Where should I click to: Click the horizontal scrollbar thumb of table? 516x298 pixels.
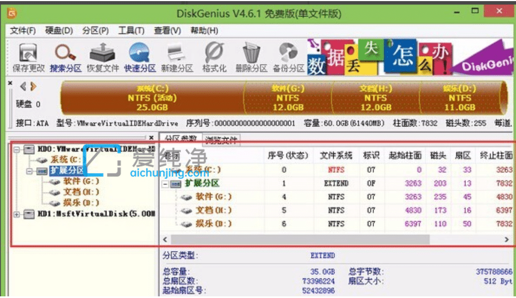click(300, 240)
